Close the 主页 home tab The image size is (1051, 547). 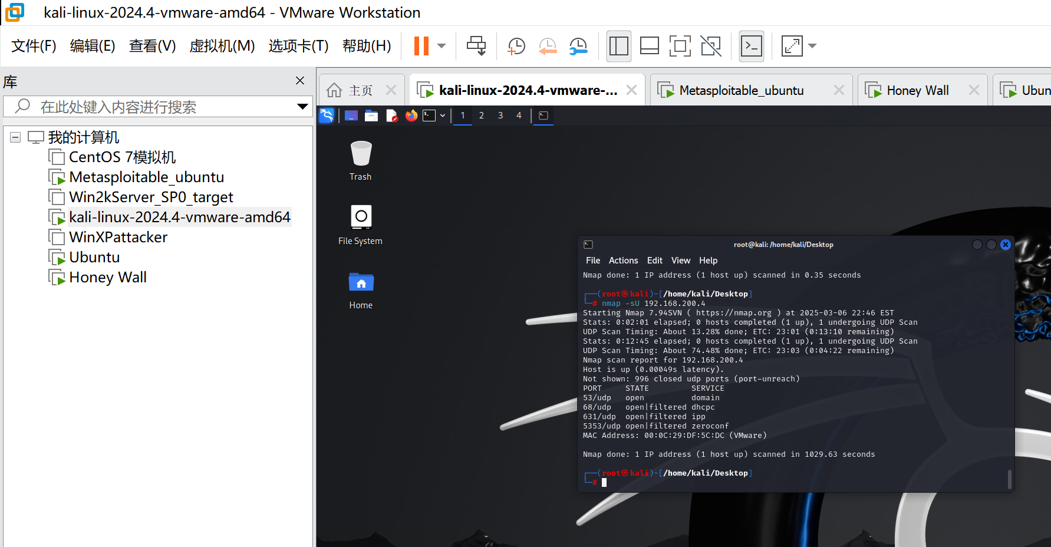pos(391,90)
